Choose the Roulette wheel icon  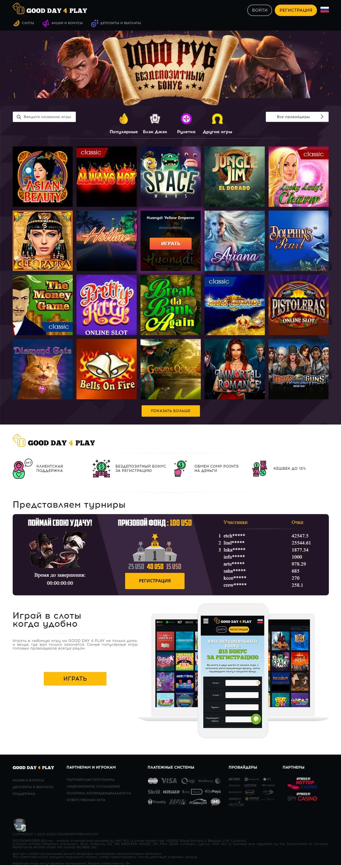pyautogui.click(x=186, y=119)
